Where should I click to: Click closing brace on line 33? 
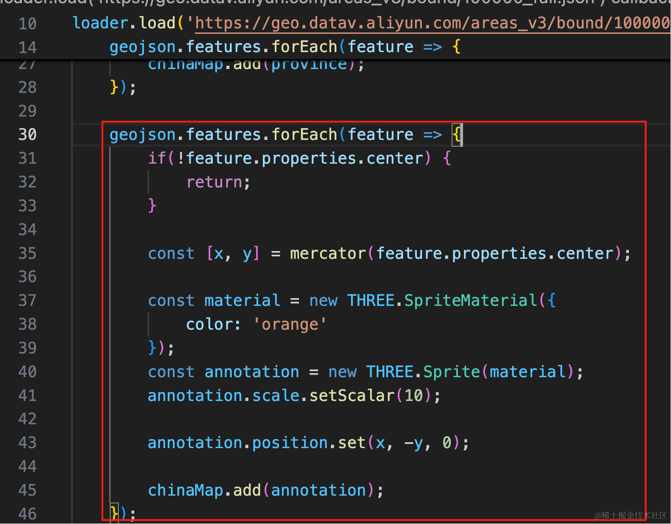tap(152, 206)
